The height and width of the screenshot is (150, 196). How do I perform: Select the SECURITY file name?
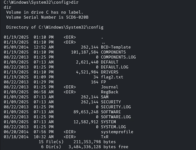tap(111, 102)
